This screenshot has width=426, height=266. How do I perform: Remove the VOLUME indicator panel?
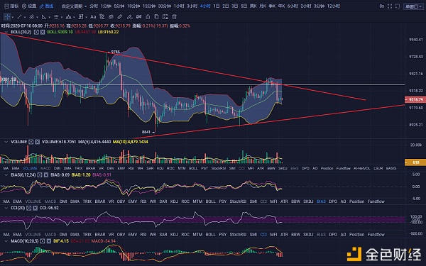(x=37, y=142)
